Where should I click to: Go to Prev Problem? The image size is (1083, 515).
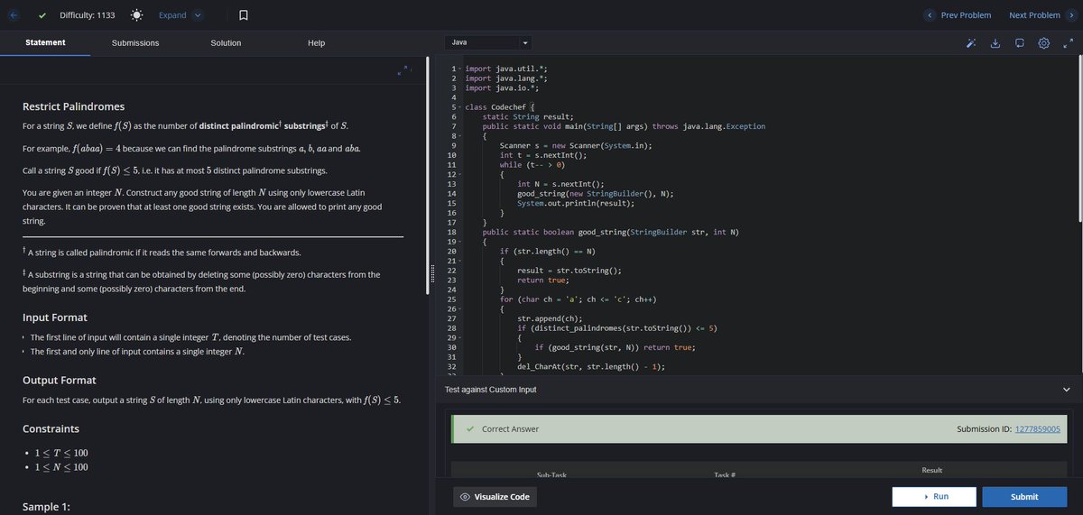point(959,15)
